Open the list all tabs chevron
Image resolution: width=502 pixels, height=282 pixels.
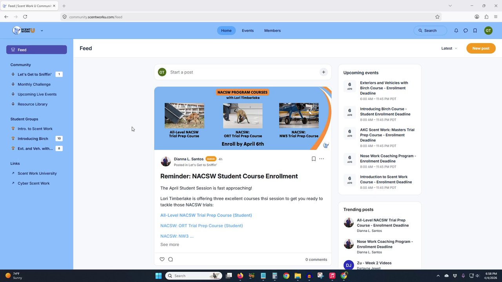(450, 6)
